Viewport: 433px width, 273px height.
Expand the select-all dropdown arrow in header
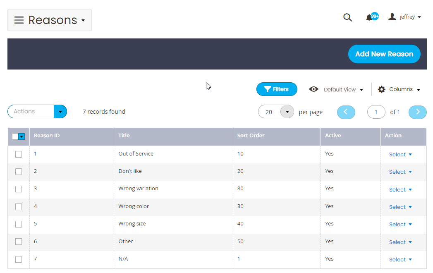click(x=22, y=136)
